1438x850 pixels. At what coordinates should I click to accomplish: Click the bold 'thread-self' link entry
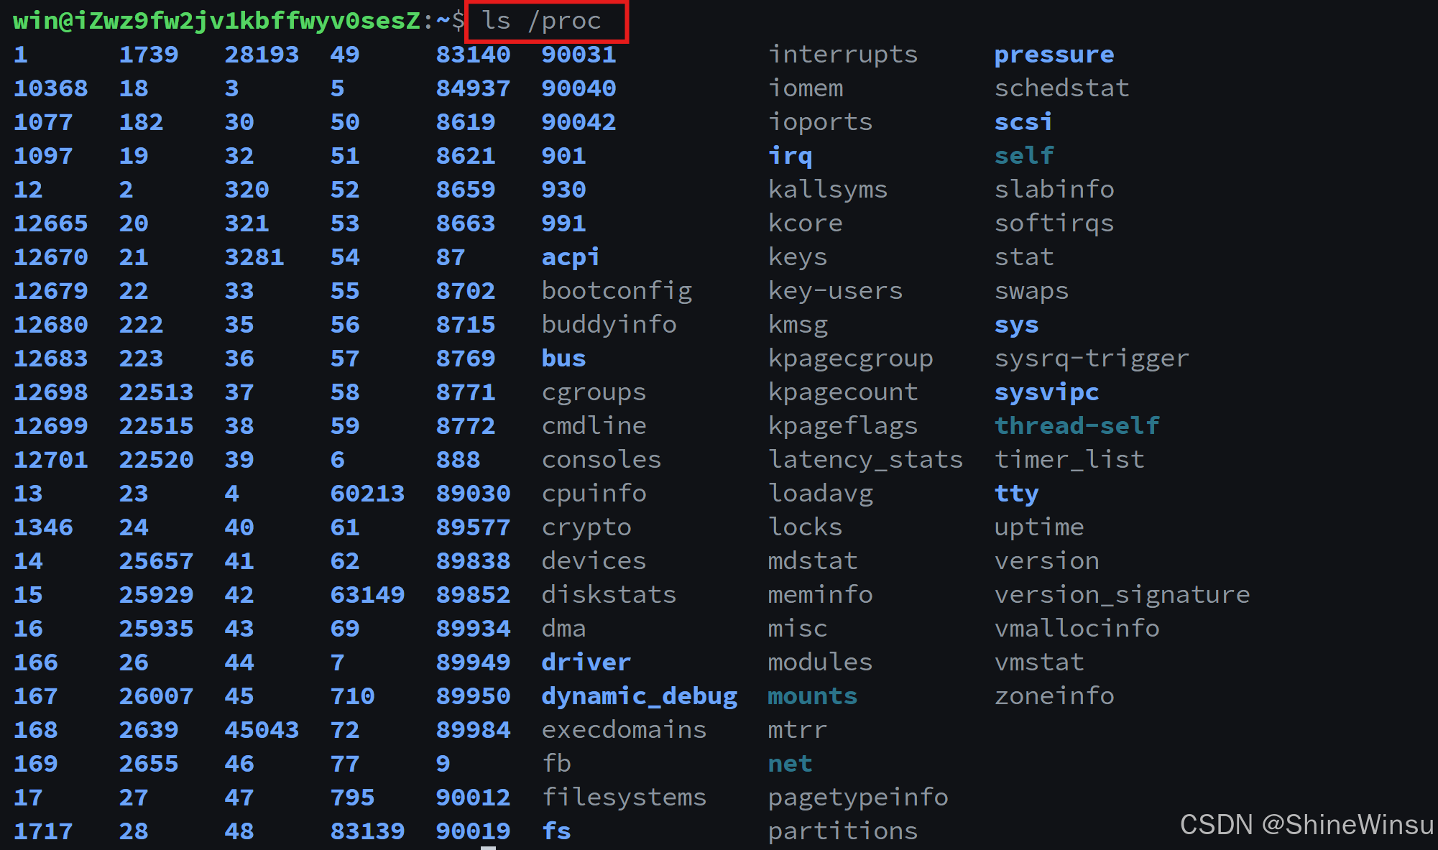click(x=1077, y=426)
